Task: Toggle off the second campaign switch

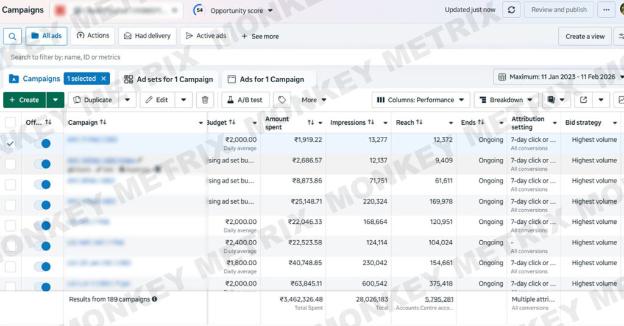Action: click(x=42, y=164)
